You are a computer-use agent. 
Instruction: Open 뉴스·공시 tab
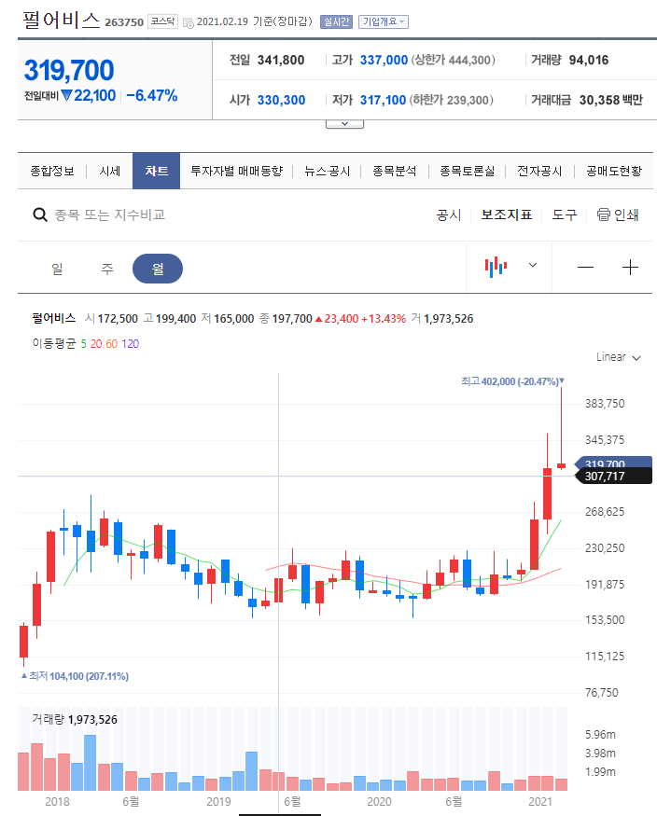[327, 171]
